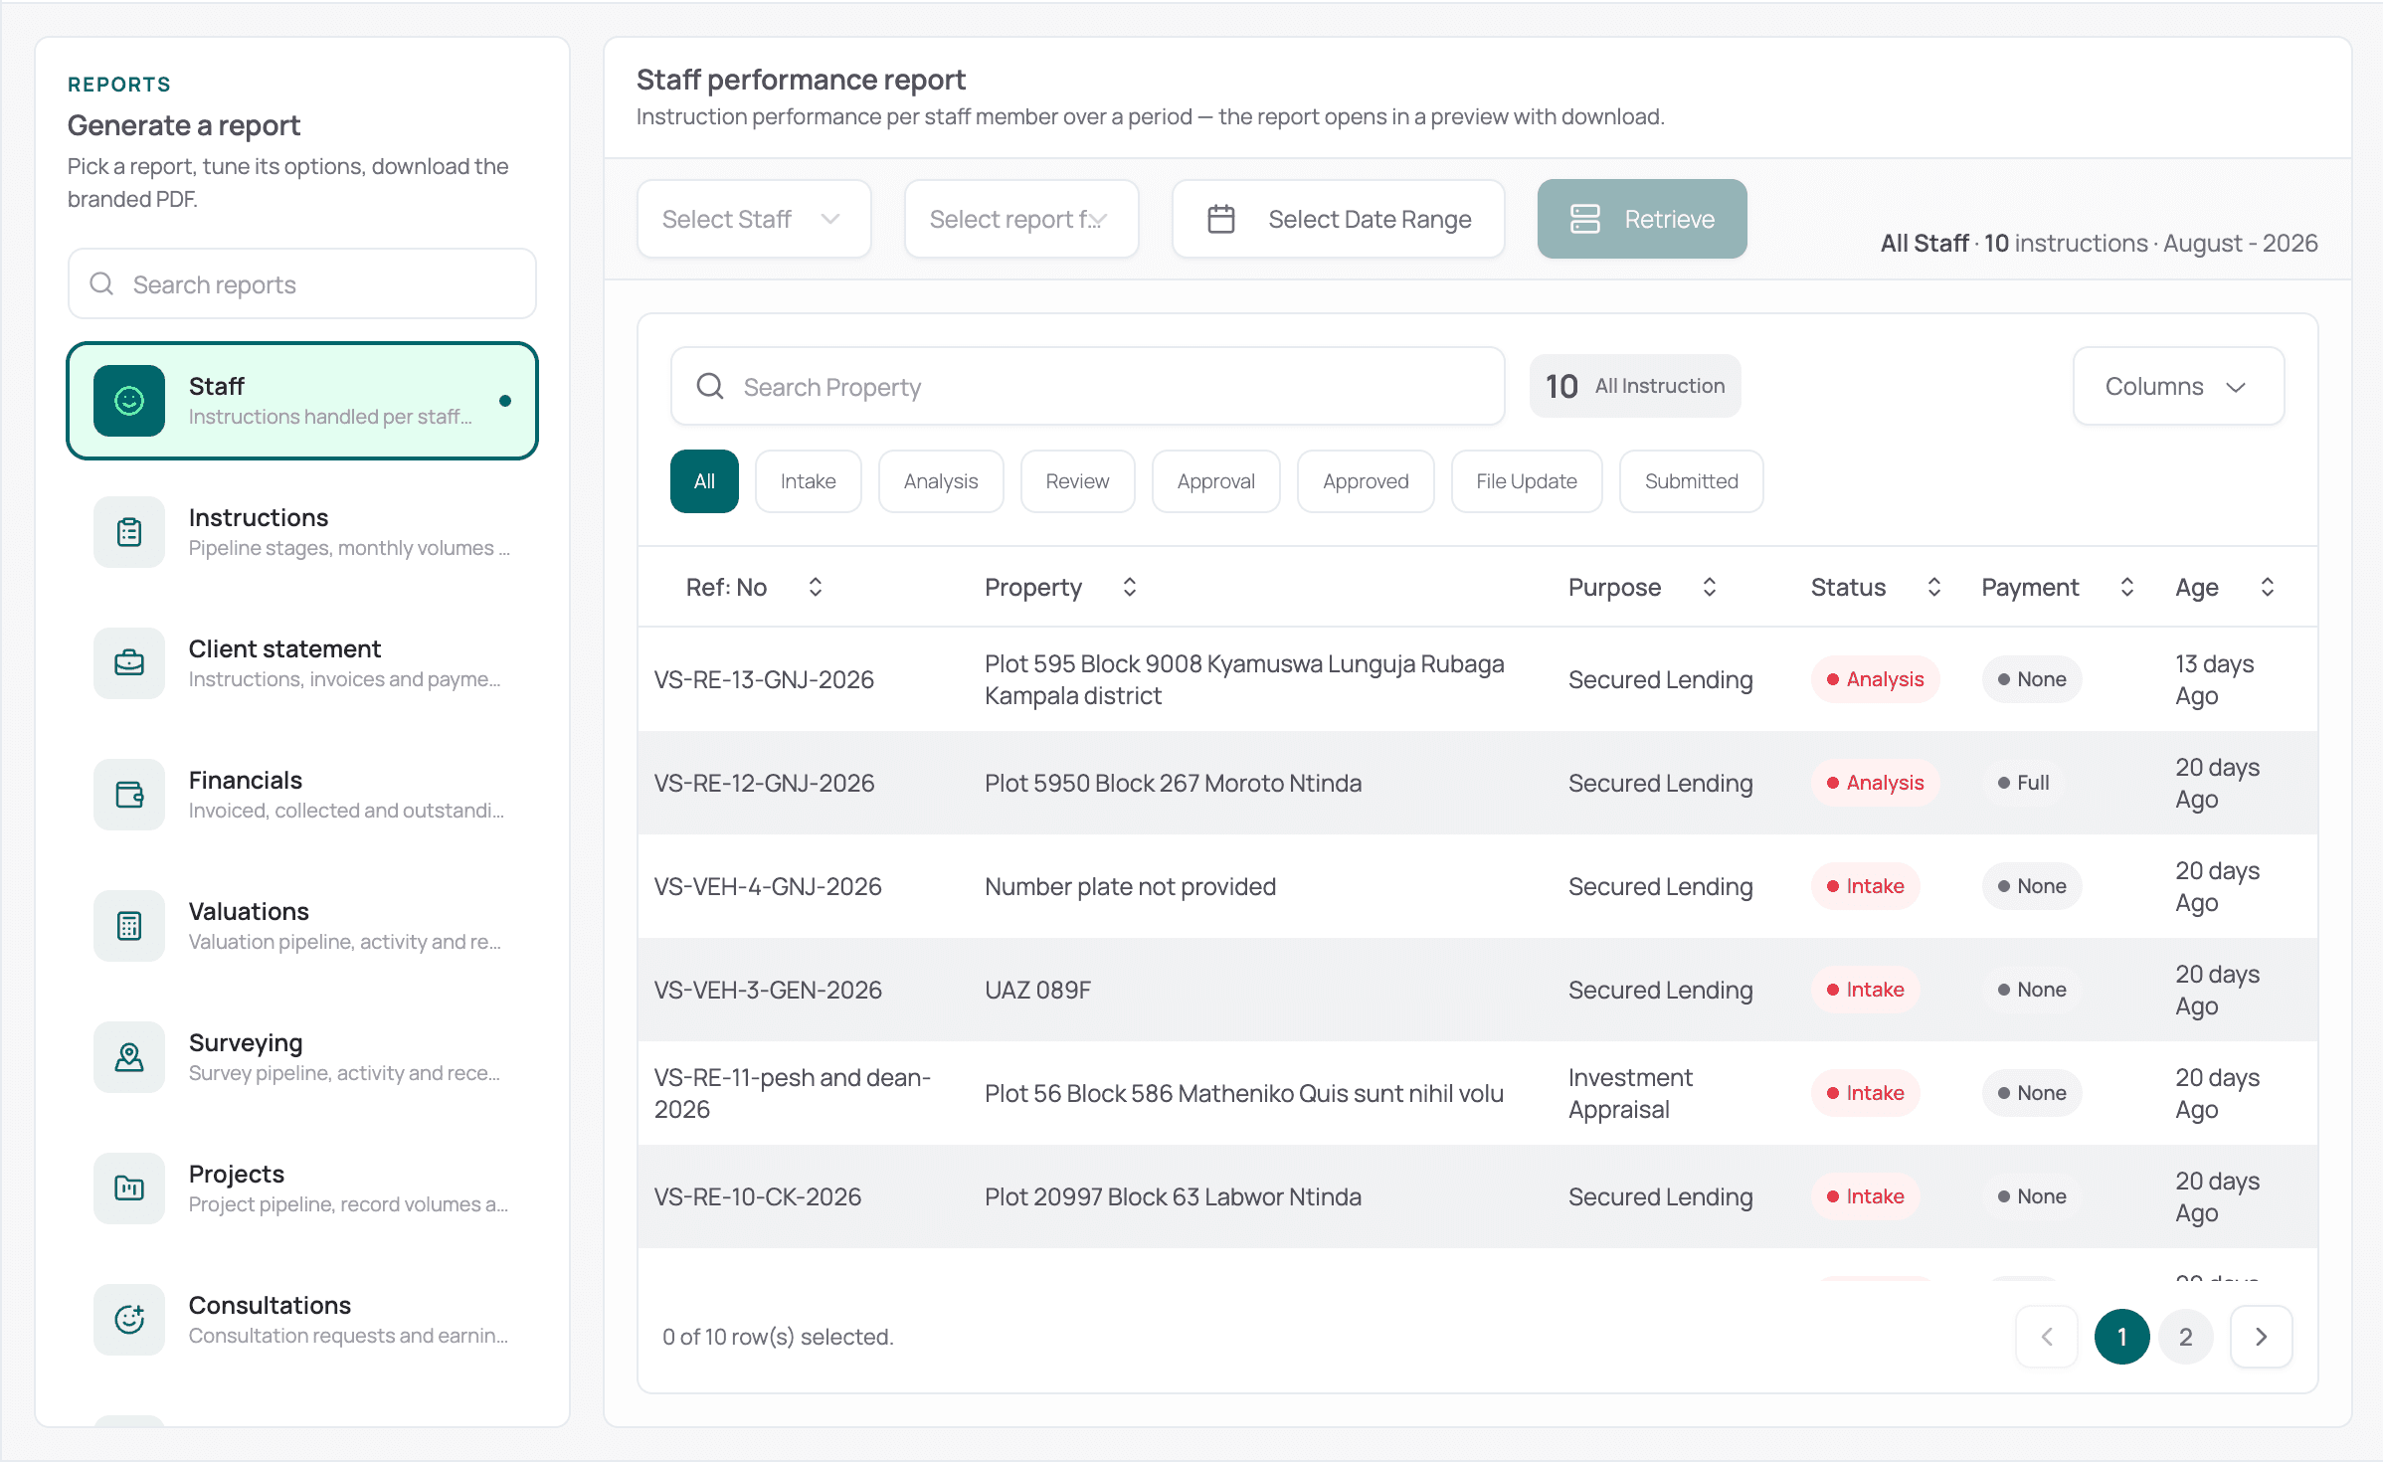Filter by Review stage
Image resolution: width=2383 pixels, height=1462 pixels.
tap(1077, 481)
